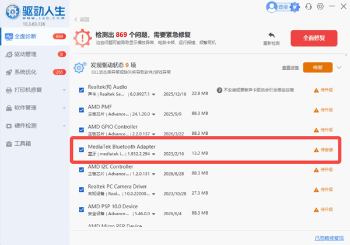350x245 pixels.
Task: Click the 打印机修复 printer icon in sidebar
Action: click(x=9, y=90)
